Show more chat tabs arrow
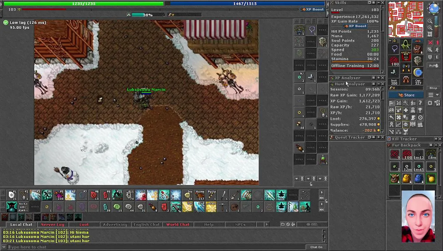 tap(266, 225)
